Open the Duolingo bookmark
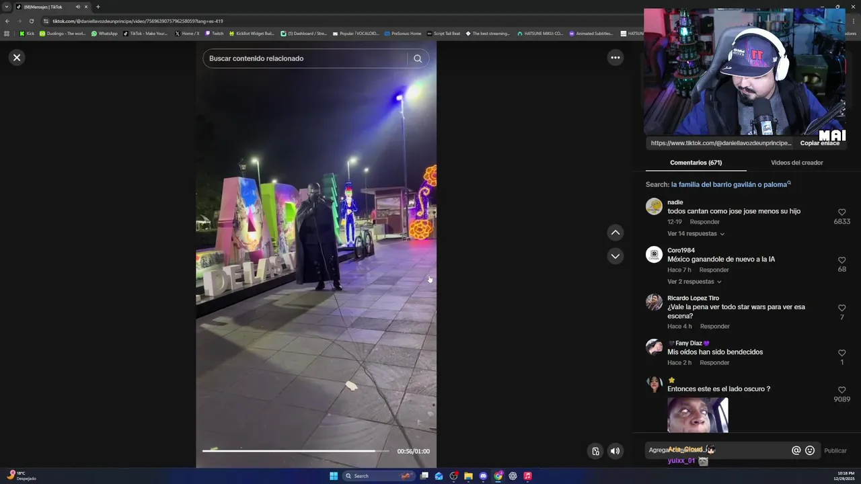The width and height of the screenshot is (861, 484). click(x=63, y=34)
